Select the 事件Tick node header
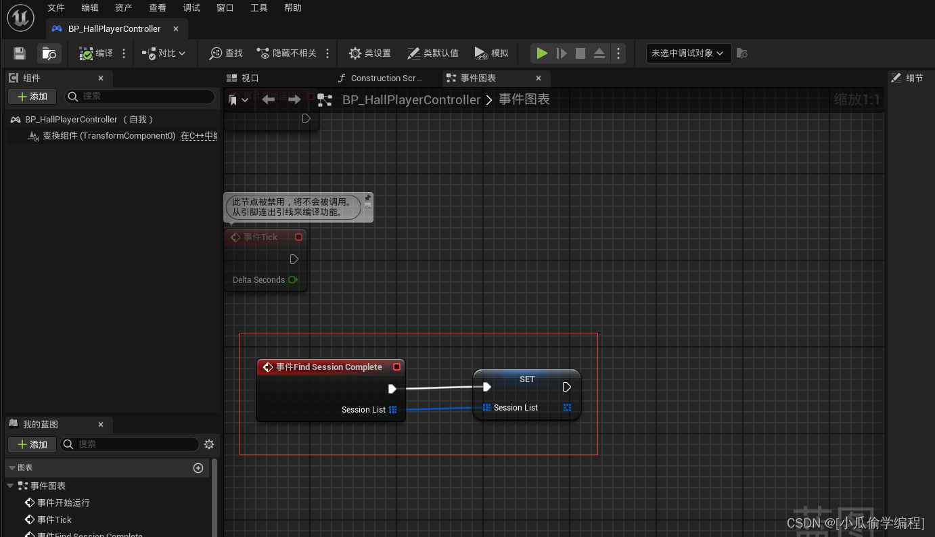 (265, 237)
